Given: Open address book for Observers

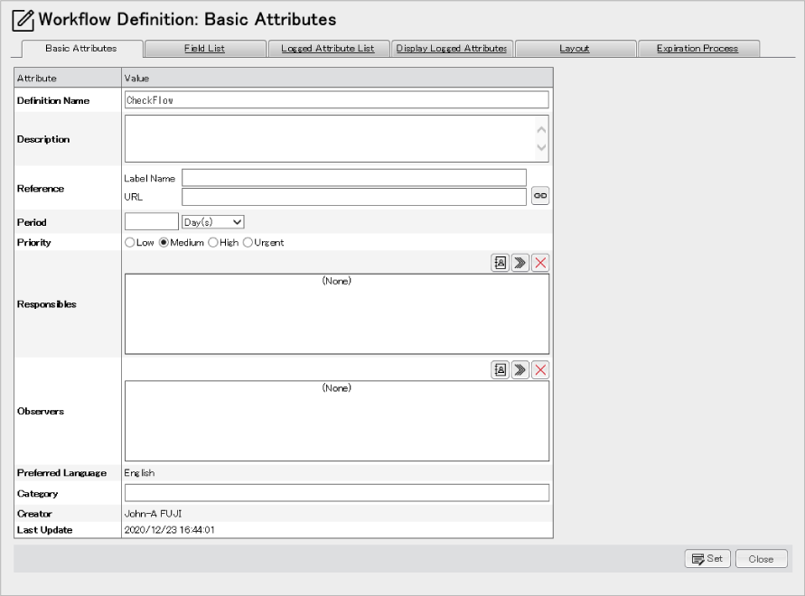Looking at the screenshot, I should click(500, 369).
